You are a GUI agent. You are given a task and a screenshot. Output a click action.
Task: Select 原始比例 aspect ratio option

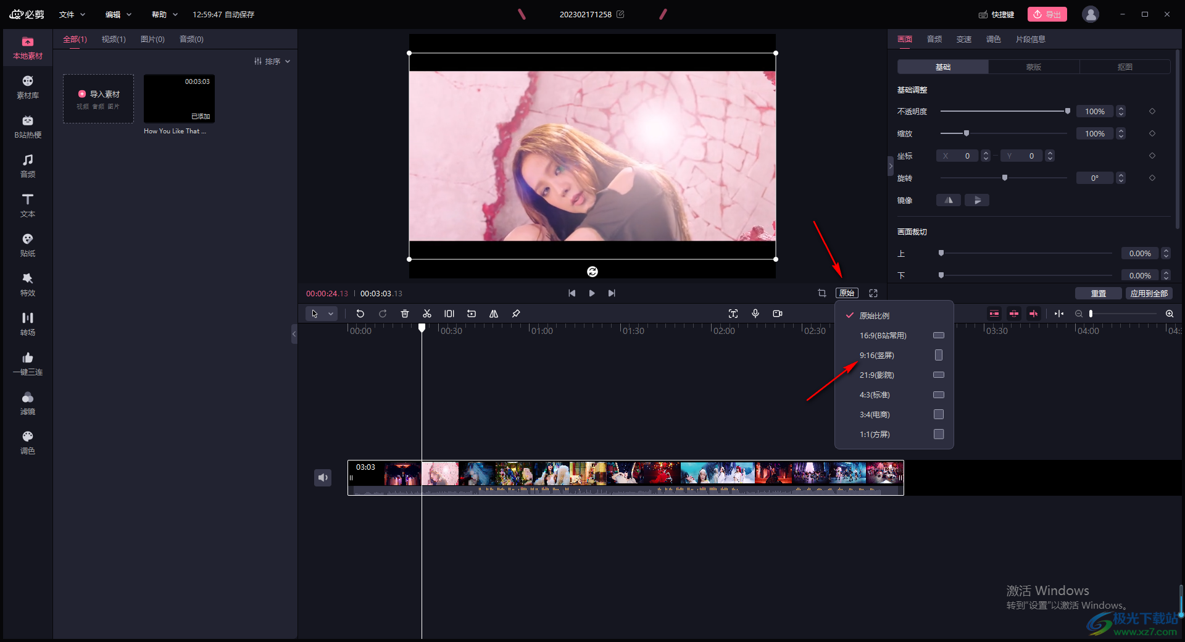[894, 315]
